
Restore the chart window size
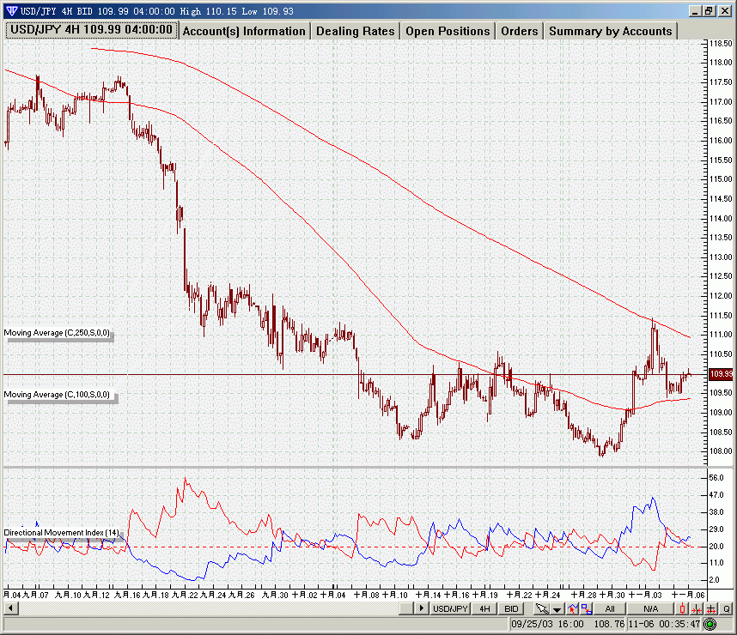tap(710, 11)
